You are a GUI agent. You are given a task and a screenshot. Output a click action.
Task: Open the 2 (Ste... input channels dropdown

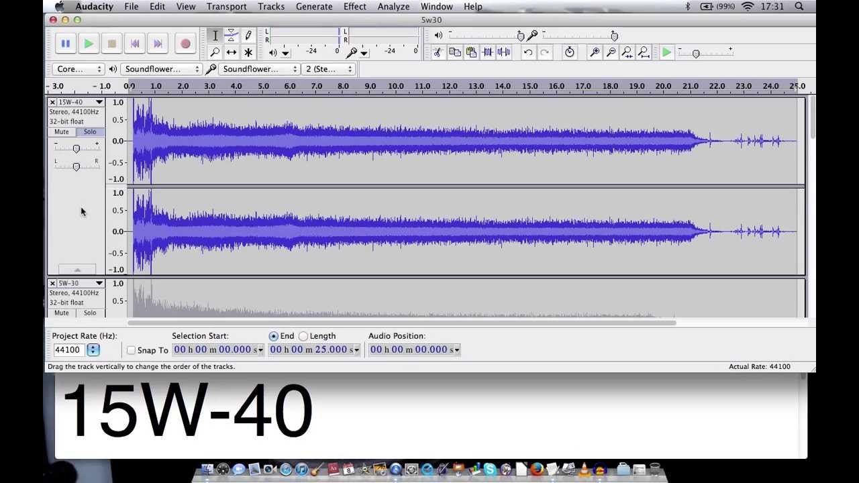pyautogui.click(x=329, y=69)
